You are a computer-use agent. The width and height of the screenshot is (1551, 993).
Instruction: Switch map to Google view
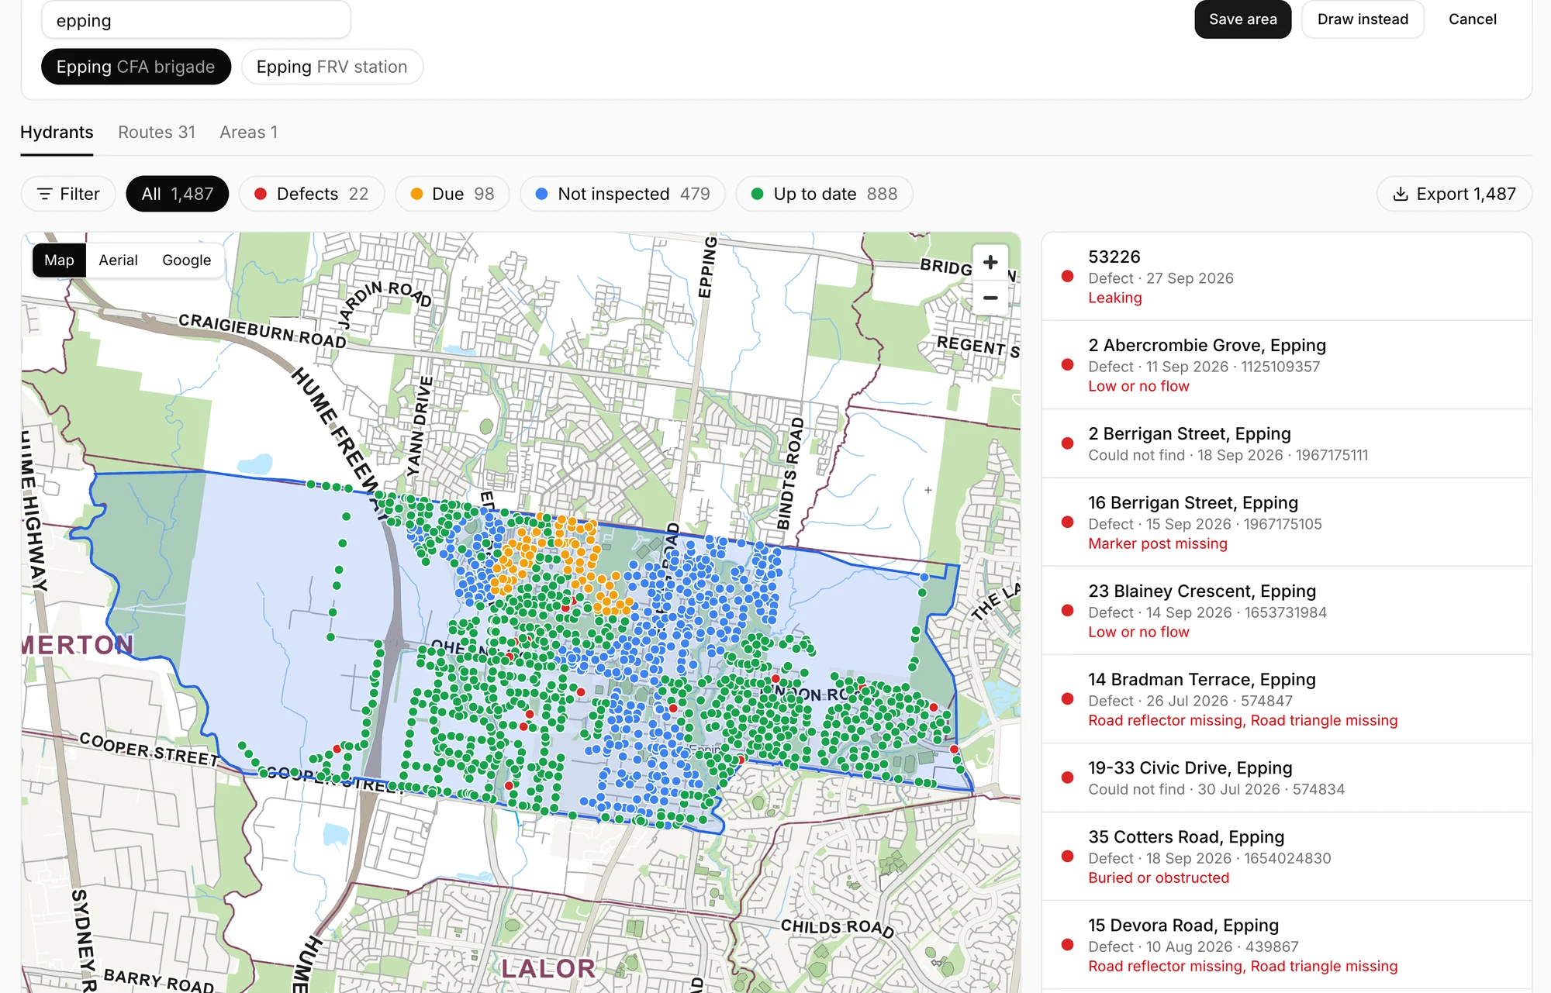tap(186, 260)
